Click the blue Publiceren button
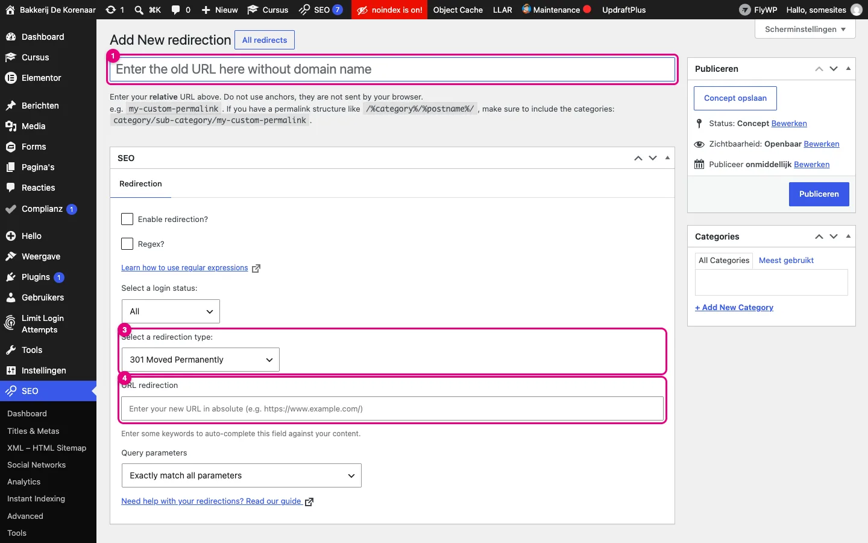868x543 pixels. pos(819,194)
